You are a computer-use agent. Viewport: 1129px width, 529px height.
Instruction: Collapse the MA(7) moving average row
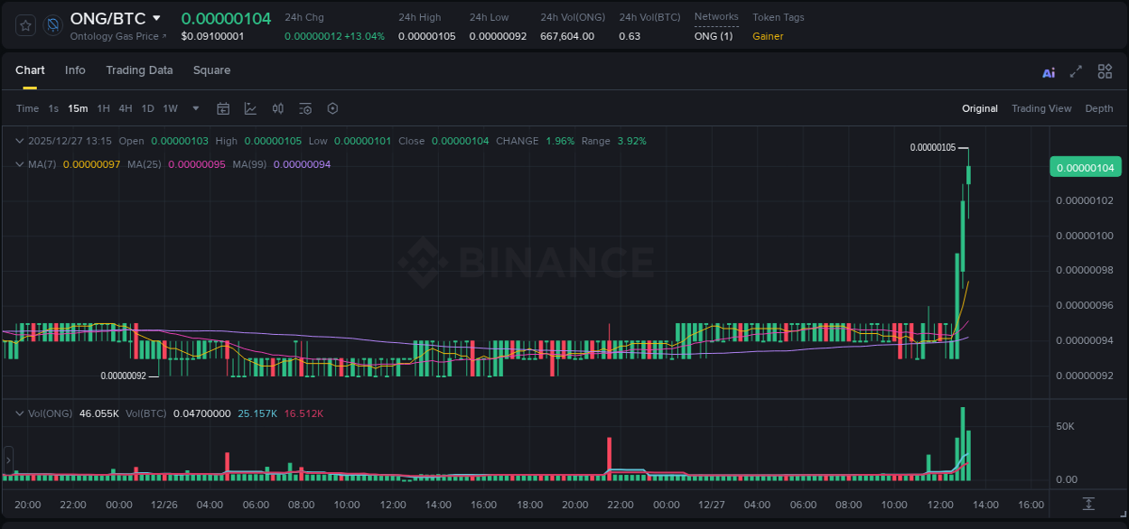pyautogui.click(x=20, y=164)
